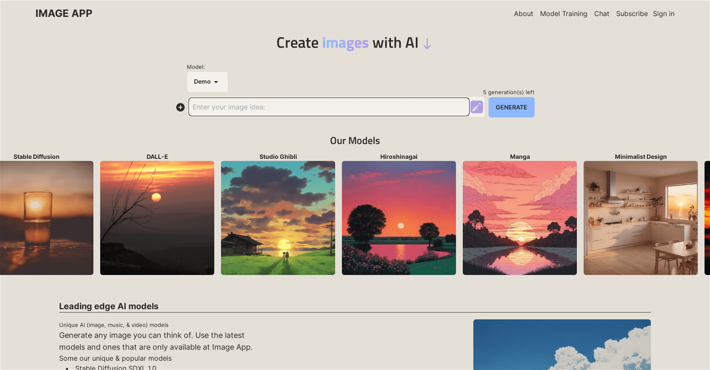710x370 pixels.
Task: Select the Stable Diffusion model thumbnail
Action: (46, 218)
